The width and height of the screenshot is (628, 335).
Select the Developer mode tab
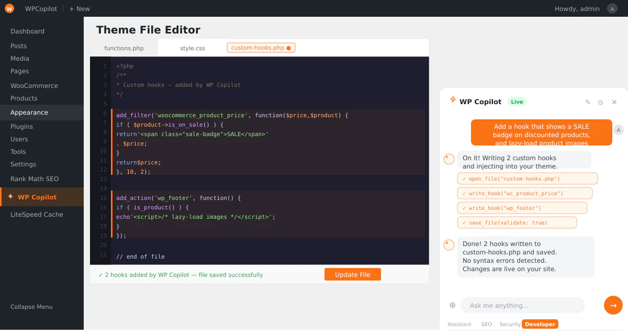540,324
